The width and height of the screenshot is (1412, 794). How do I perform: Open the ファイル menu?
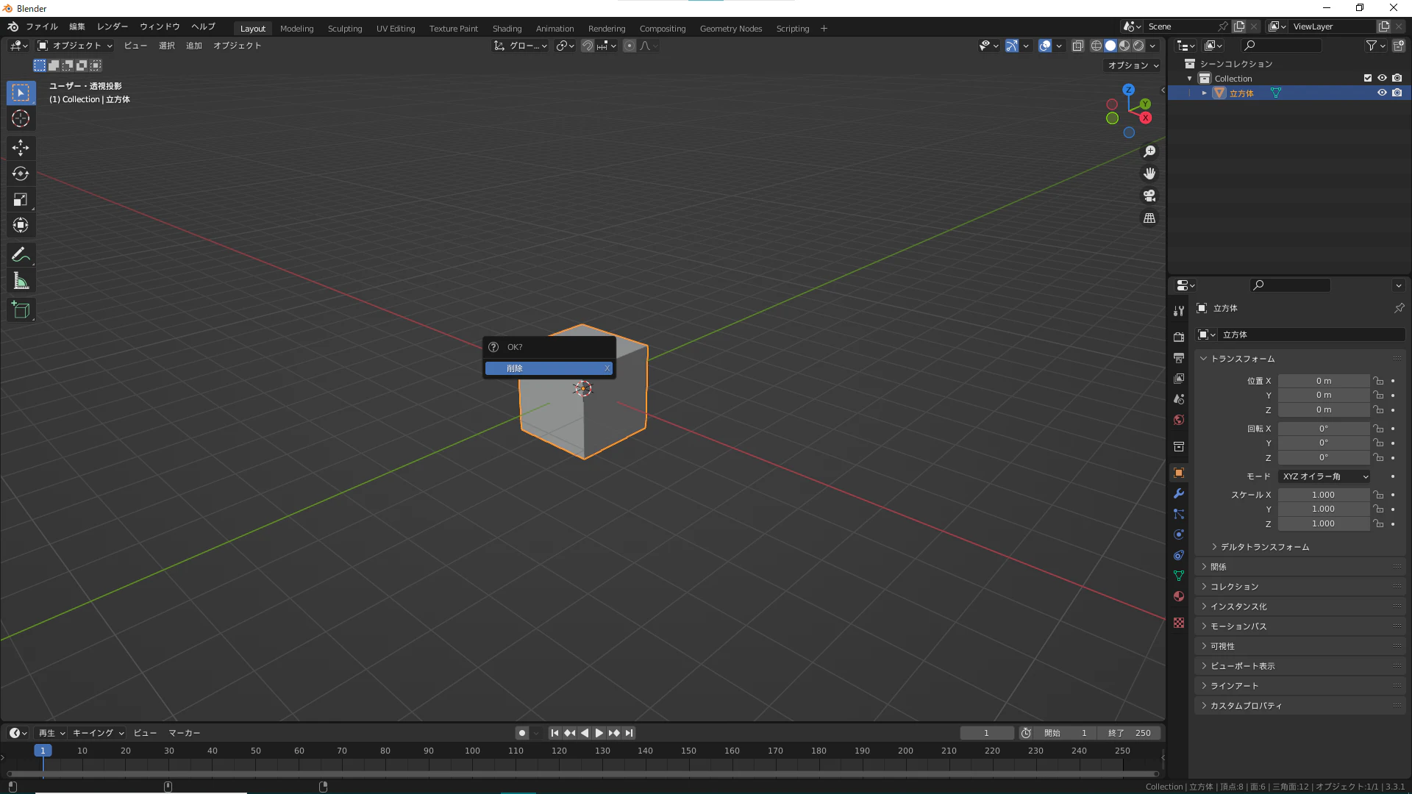click(x=42, y=26)
